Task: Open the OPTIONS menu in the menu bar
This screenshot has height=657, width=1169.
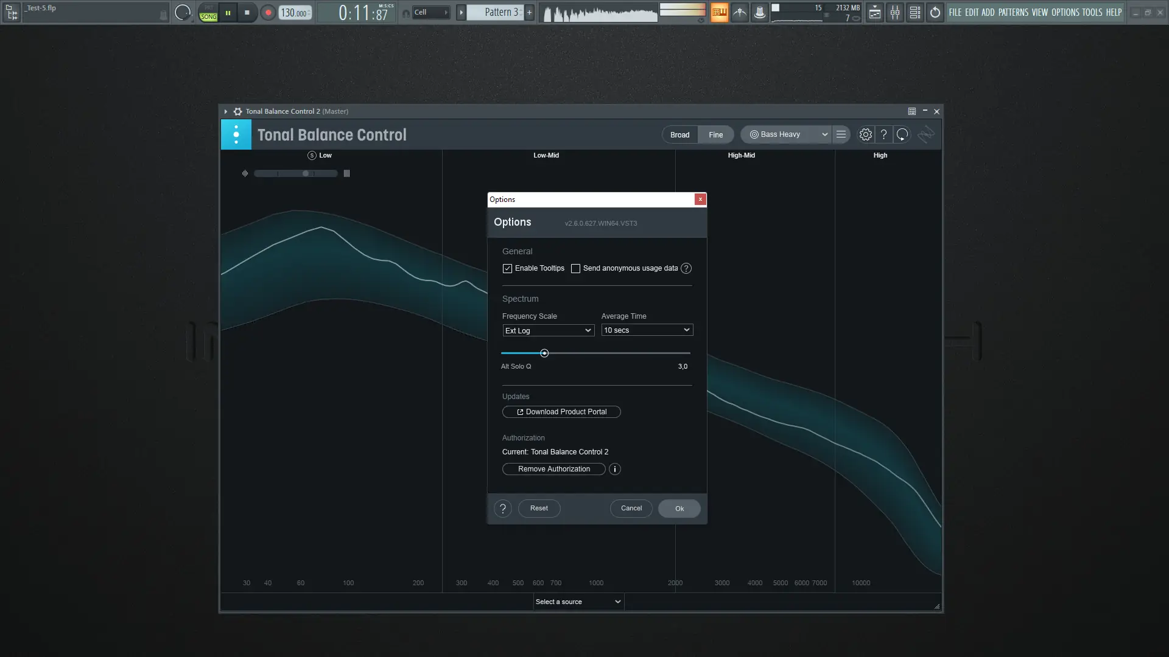Action: pyautogui.click(x=1066, y=12)
